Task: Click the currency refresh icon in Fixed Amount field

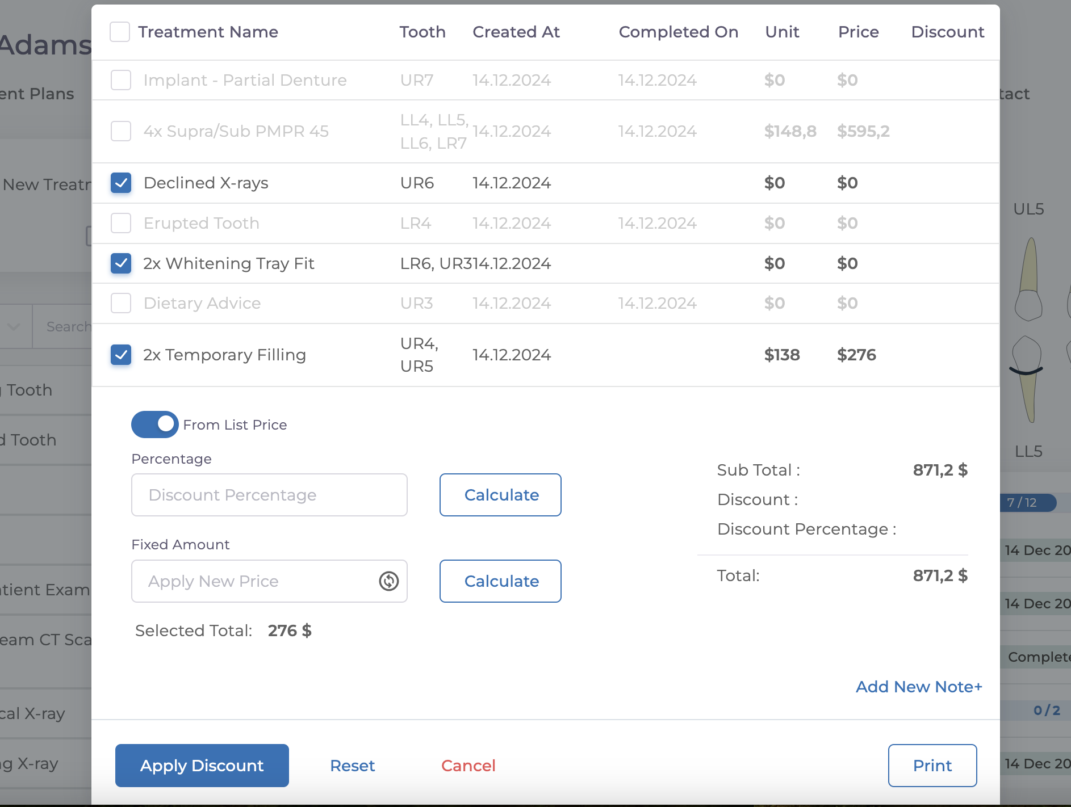Action: tap(389, 581)
